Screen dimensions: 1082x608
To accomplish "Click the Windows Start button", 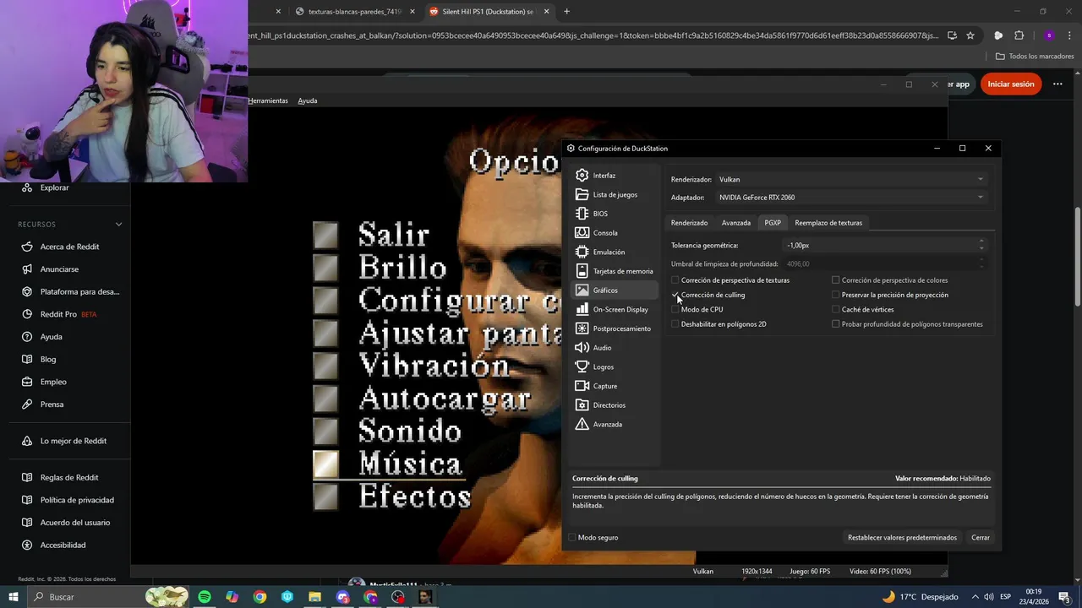I will tap(14, 597).
